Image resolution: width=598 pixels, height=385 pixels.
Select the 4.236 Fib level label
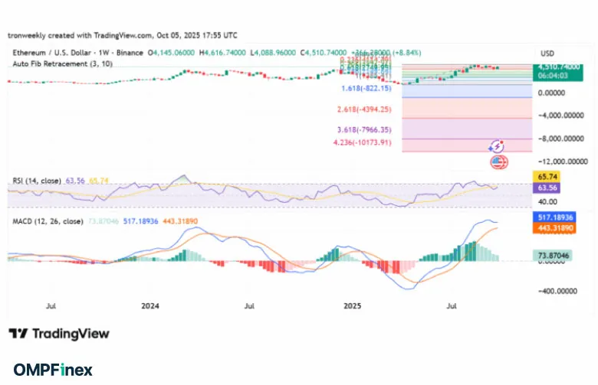coord(363,142)
